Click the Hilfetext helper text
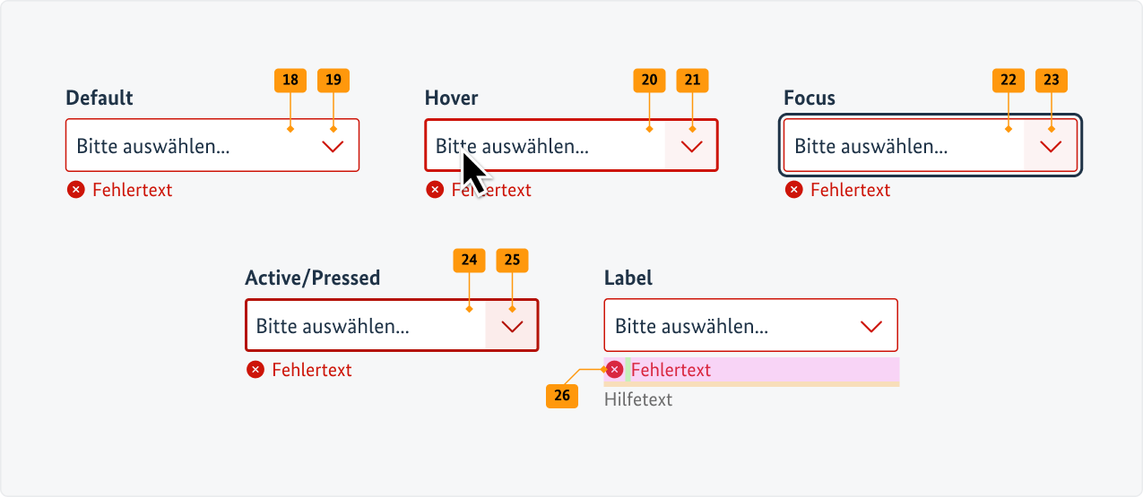Screen dimensions: 1143x497 click(638, 399)
